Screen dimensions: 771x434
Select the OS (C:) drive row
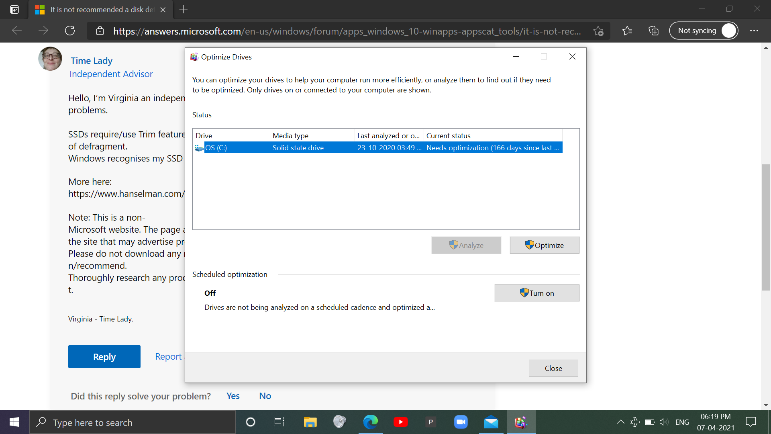[377, 147]
